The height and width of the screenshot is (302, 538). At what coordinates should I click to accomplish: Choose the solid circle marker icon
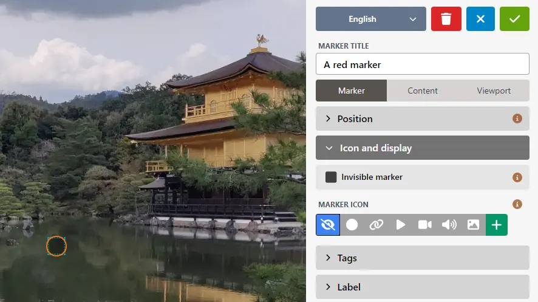352,225
